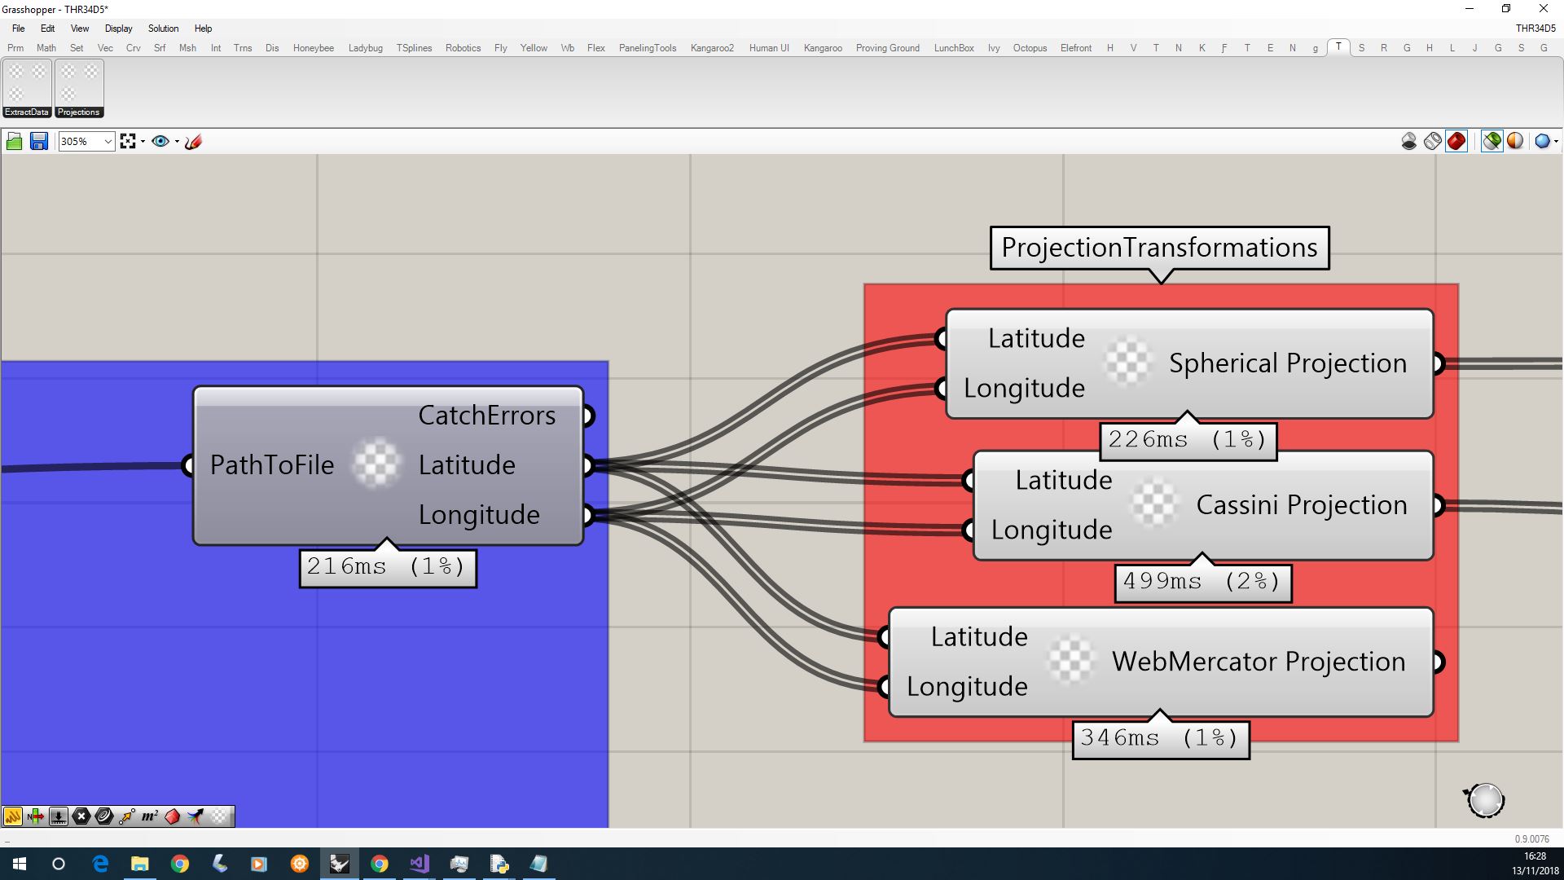
Task: Toggle the preview eye icon
Action: coord(160,141)
